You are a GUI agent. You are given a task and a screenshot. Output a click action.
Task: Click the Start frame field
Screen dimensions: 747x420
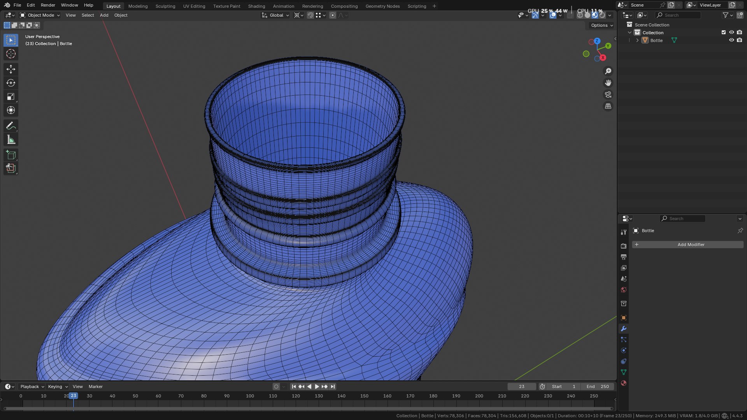pyautogui.click(x=564, y=387)
